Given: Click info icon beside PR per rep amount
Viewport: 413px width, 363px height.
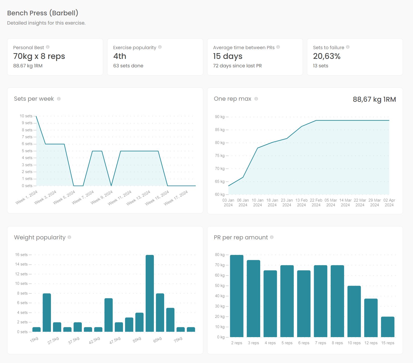Looking at the screenshot, I should pyautogui.click(x=272, y=237).
